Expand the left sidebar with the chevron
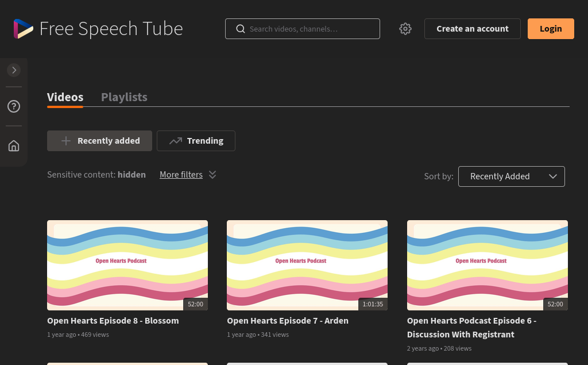 point(14,70)
